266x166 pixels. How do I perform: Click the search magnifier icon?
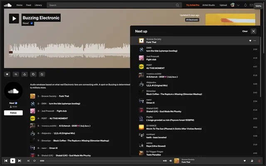177,5
